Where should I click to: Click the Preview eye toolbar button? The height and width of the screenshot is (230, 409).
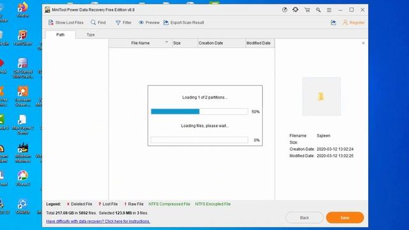point(149,23)
